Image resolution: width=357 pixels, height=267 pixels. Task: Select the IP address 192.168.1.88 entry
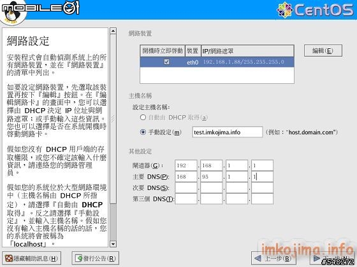coord(244,62)
